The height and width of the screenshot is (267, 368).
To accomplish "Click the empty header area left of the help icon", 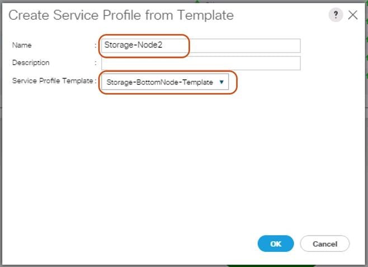I will [280, 15].
